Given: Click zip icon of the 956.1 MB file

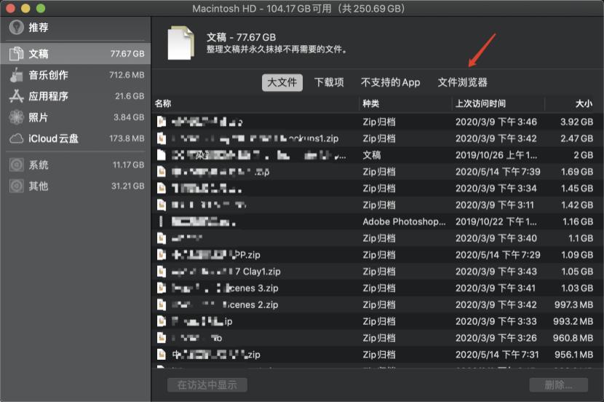Looking at the screenshot, I should 162,354.
